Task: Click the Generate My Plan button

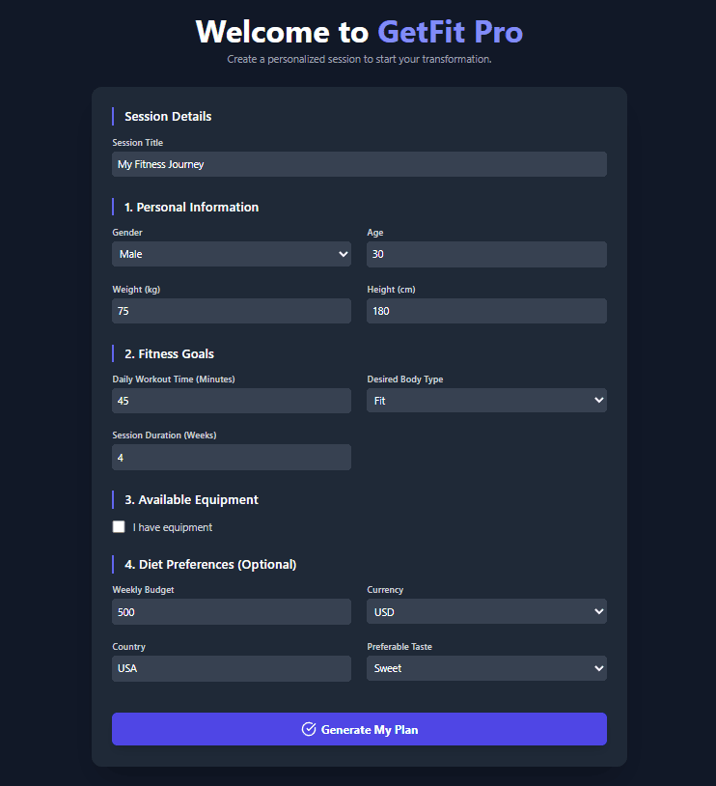Action: [359, 729]
